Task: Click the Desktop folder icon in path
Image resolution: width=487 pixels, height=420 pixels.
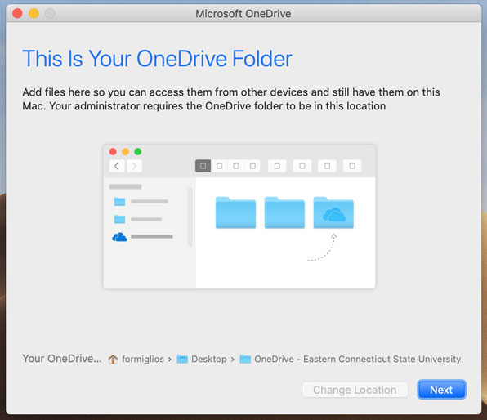Action: click(x=182, y=359)
